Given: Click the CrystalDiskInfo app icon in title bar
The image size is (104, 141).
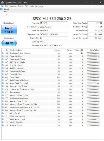Looking at the screenshot, I should tap(2, 2).
